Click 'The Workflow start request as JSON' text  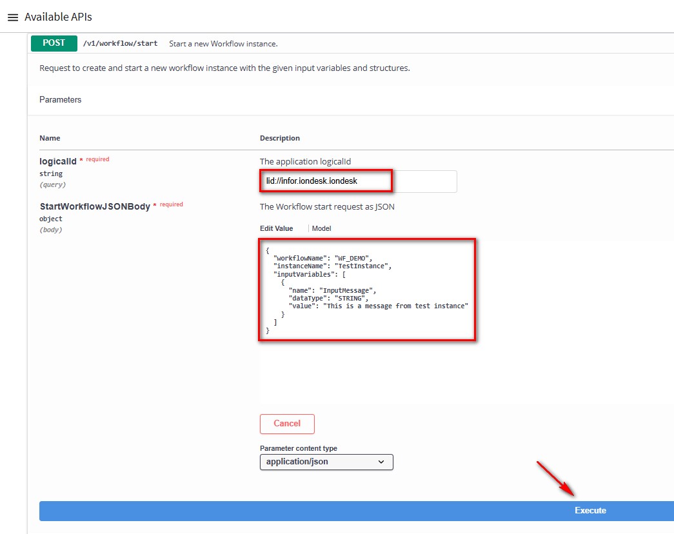tap(327, 207)
